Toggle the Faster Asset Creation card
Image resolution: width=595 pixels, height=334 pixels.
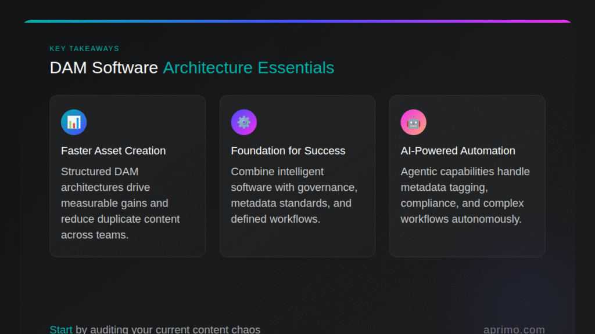pyautogui.click(x=127, y=176)
